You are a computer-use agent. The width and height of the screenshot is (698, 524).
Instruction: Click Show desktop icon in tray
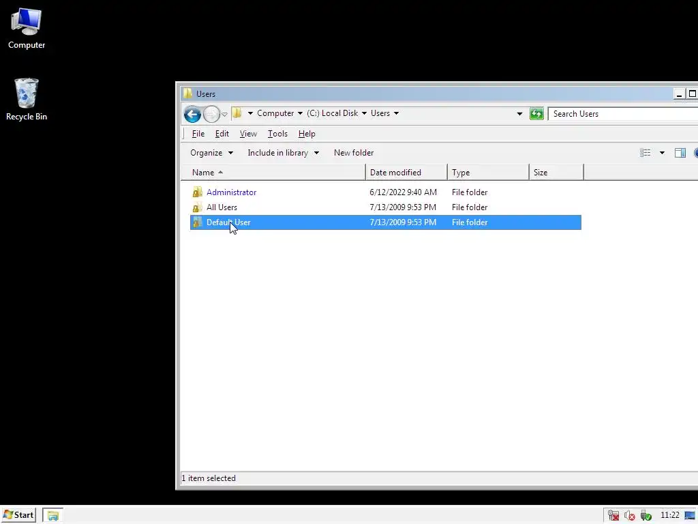tap(690, 516)
